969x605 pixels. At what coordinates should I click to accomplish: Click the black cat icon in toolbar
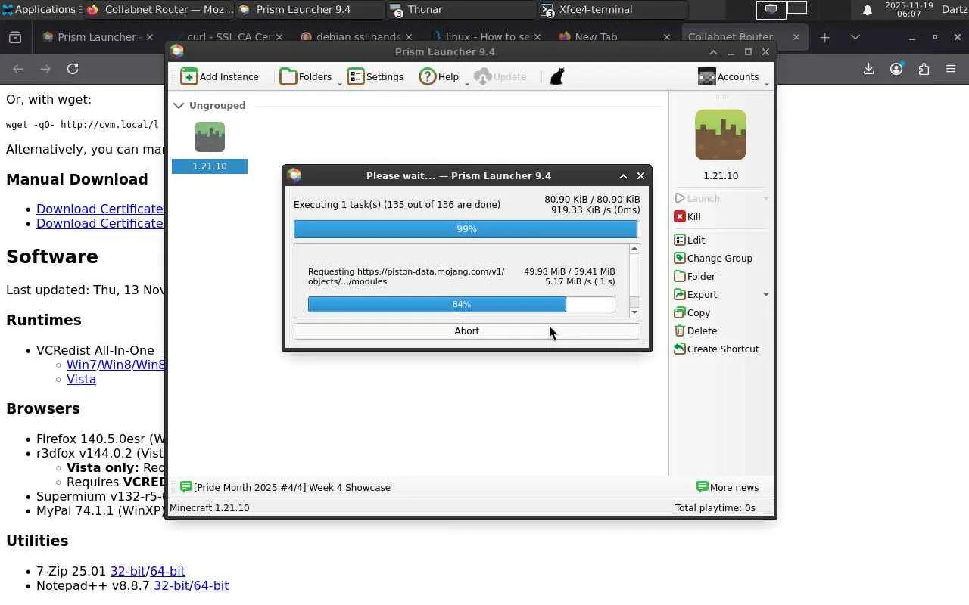[x=557, y=76]
